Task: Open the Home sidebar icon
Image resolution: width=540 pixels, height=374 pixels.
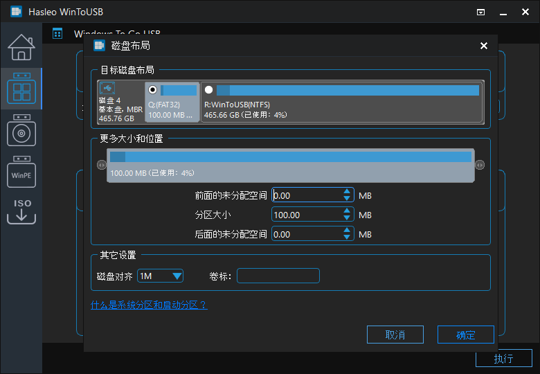Action: (x=21, y=47)
